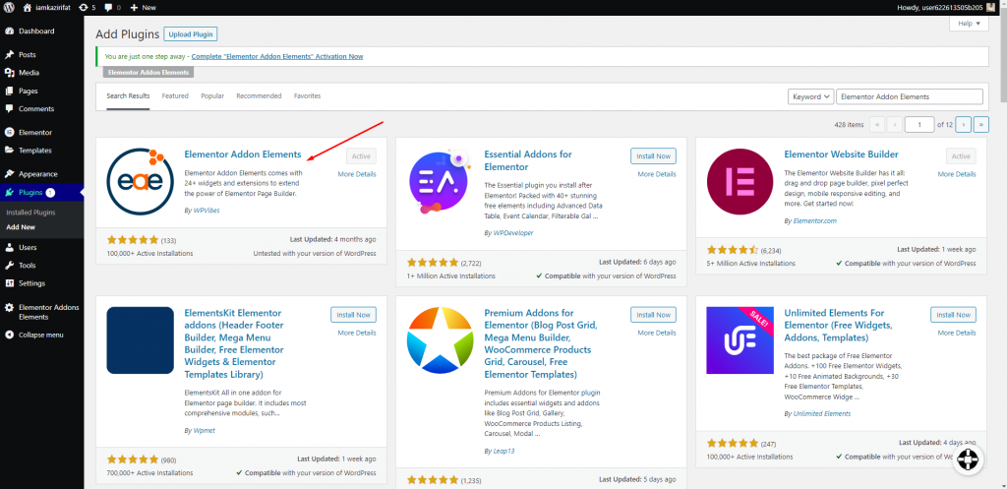Click the Elementor Addon Elements eae logo

[140, 181]
